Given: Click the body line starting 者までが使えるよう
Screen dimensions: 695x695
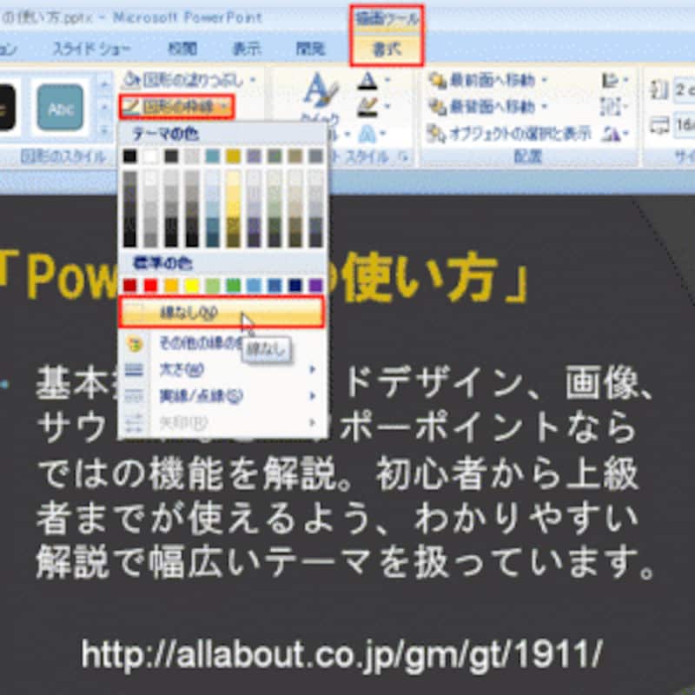Looking at the screenshot, I should click(338, 519).
